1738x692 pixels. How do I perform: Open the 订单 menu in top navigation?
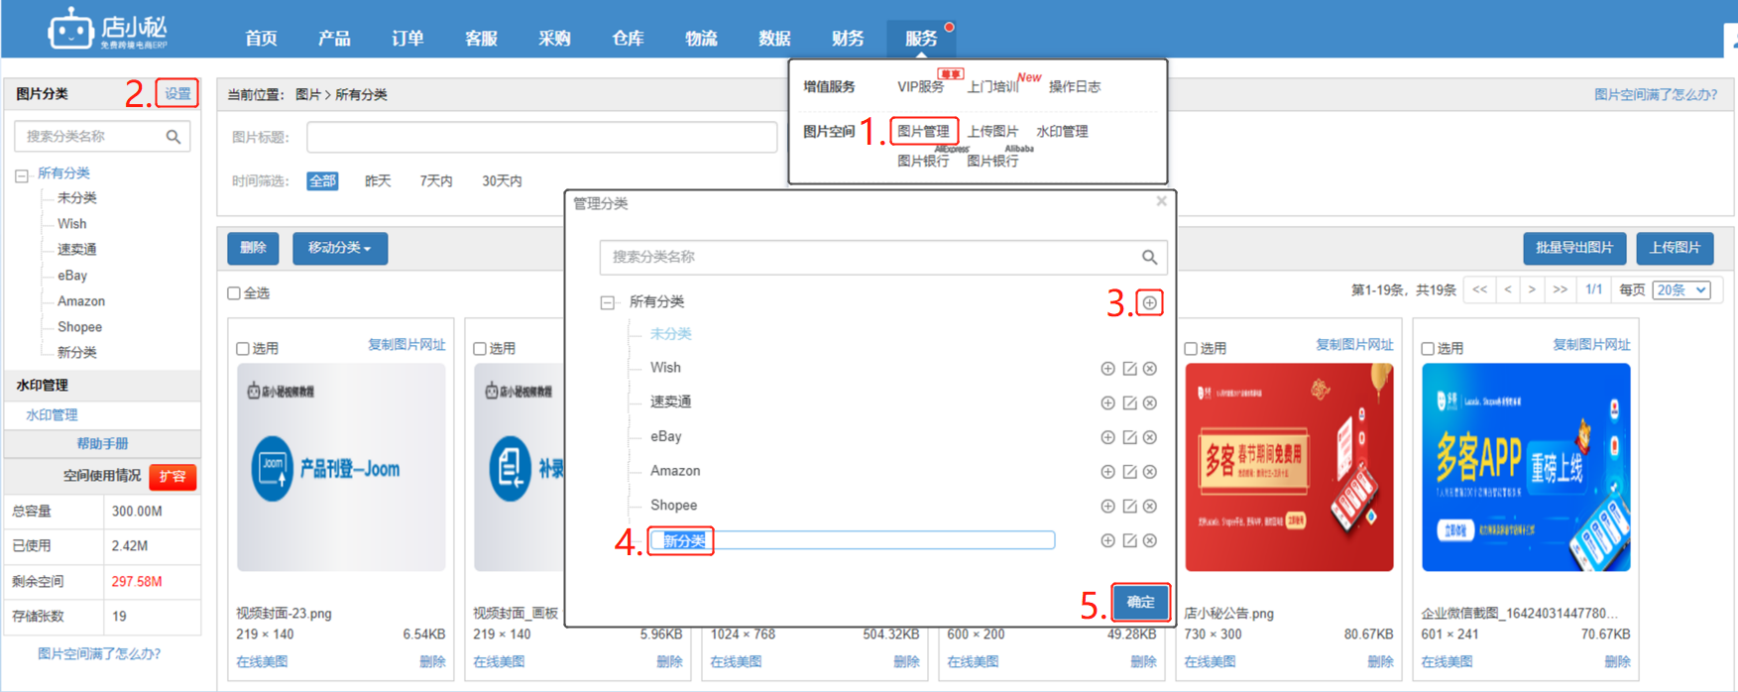tap(407, 39)
